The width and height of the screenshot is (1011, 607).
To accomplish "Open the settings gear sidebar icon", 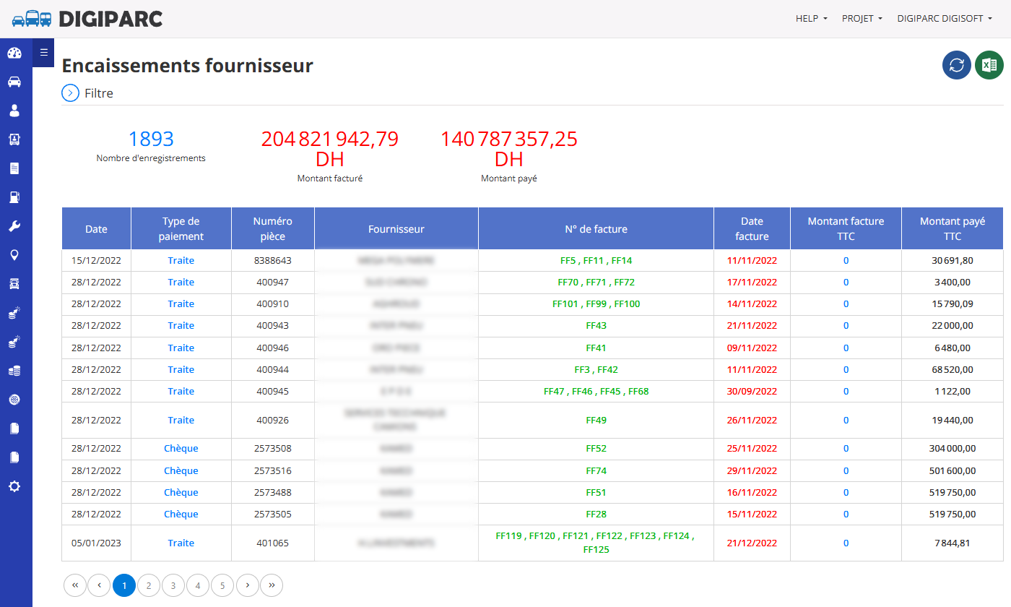I will pos(14,486).
